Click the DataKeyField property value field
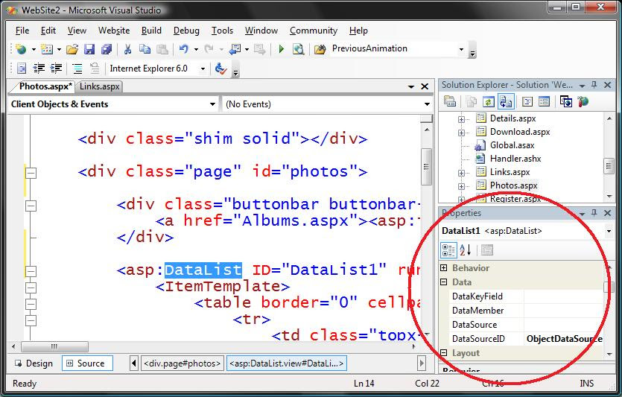Image resolution: width=622 pixels, height=397 pixels. click(x=564, y=296)
